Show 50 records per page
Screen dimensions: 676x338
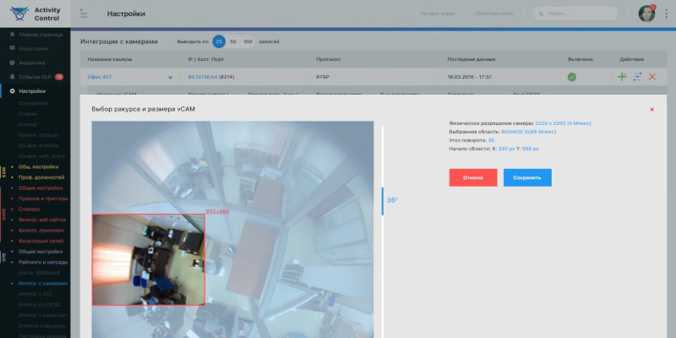[x=233, y=41]
